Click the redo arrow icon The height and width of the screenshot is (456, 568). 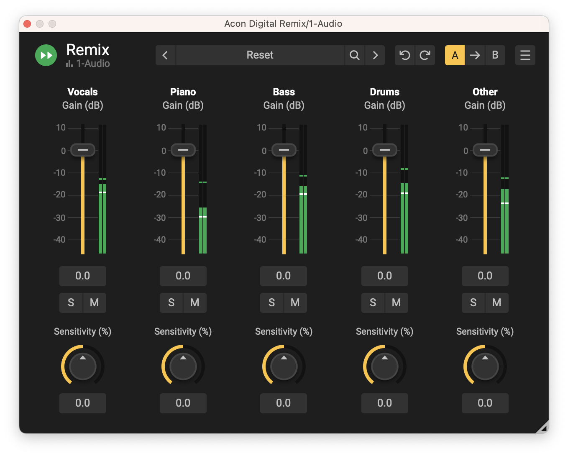pos(425,55)
